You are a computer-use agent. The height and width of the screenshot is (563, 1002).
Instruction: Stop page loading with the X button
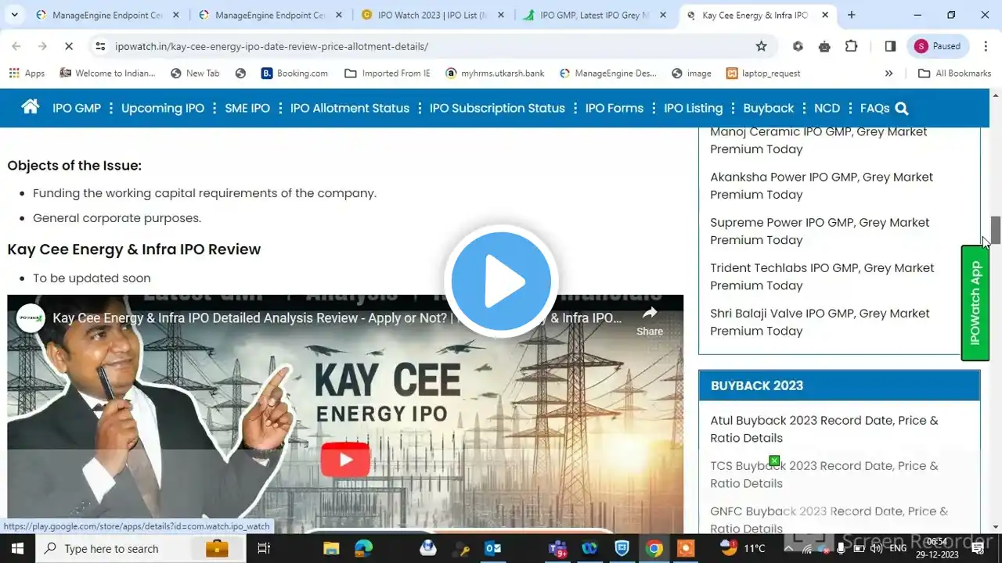click(x=68, y=46)
